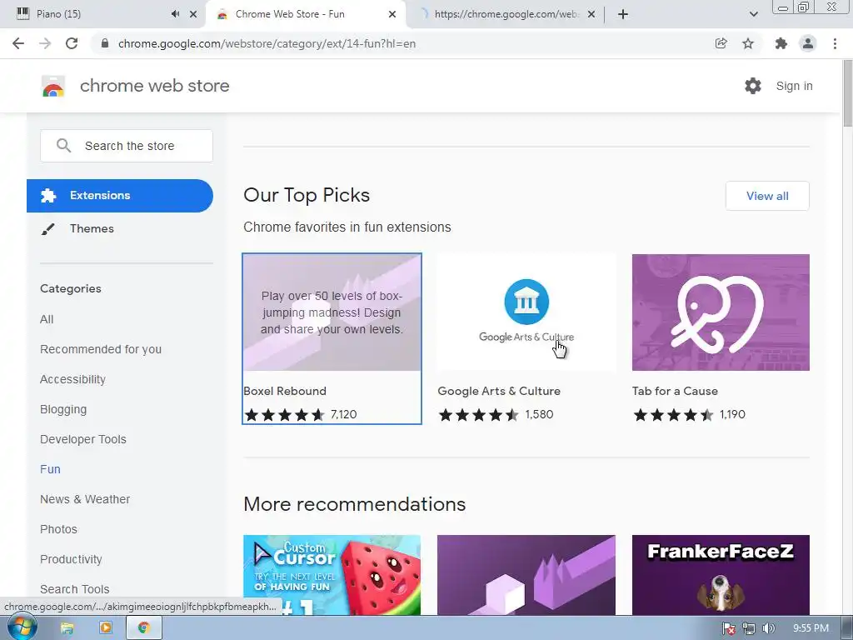Screen dimensions: 853x640
Task: Go back using the browser back arrow
Action: 18,43
